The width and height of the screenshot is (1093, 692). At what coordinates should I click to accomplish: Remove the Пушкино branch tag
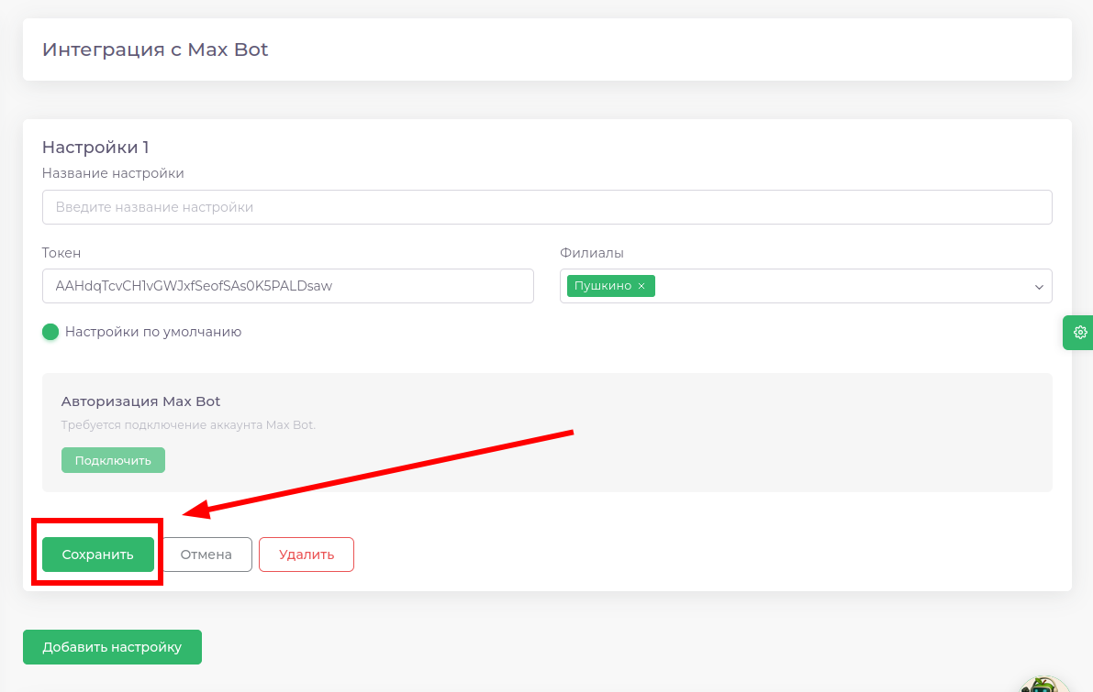(x=641, y=286)
